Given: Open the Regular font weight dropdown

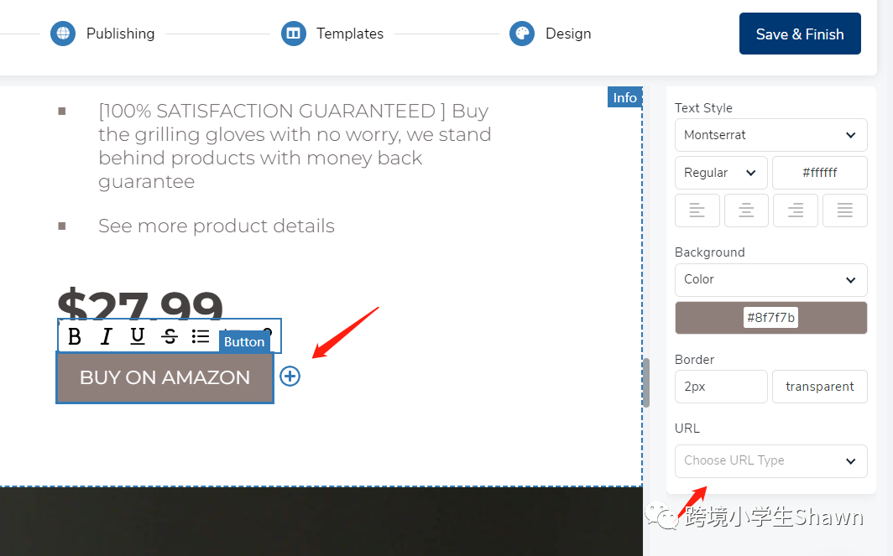Looking at the screenshot, I should [721, 173].
